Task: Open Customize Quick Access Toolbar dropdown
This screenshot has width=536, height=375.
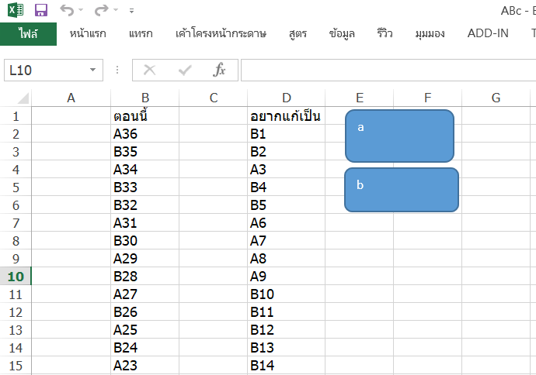Action: (x=131, y=12)
